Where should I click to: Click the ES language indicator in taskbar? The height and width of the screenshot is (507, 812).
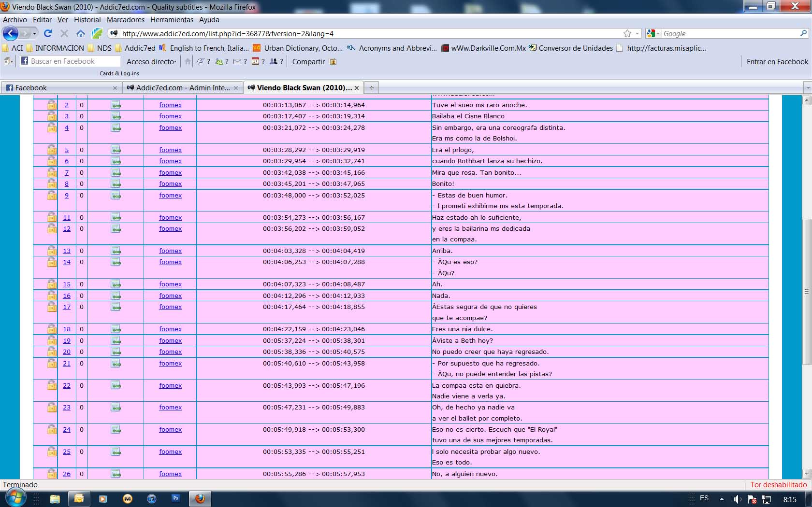[x=704, y=498]
